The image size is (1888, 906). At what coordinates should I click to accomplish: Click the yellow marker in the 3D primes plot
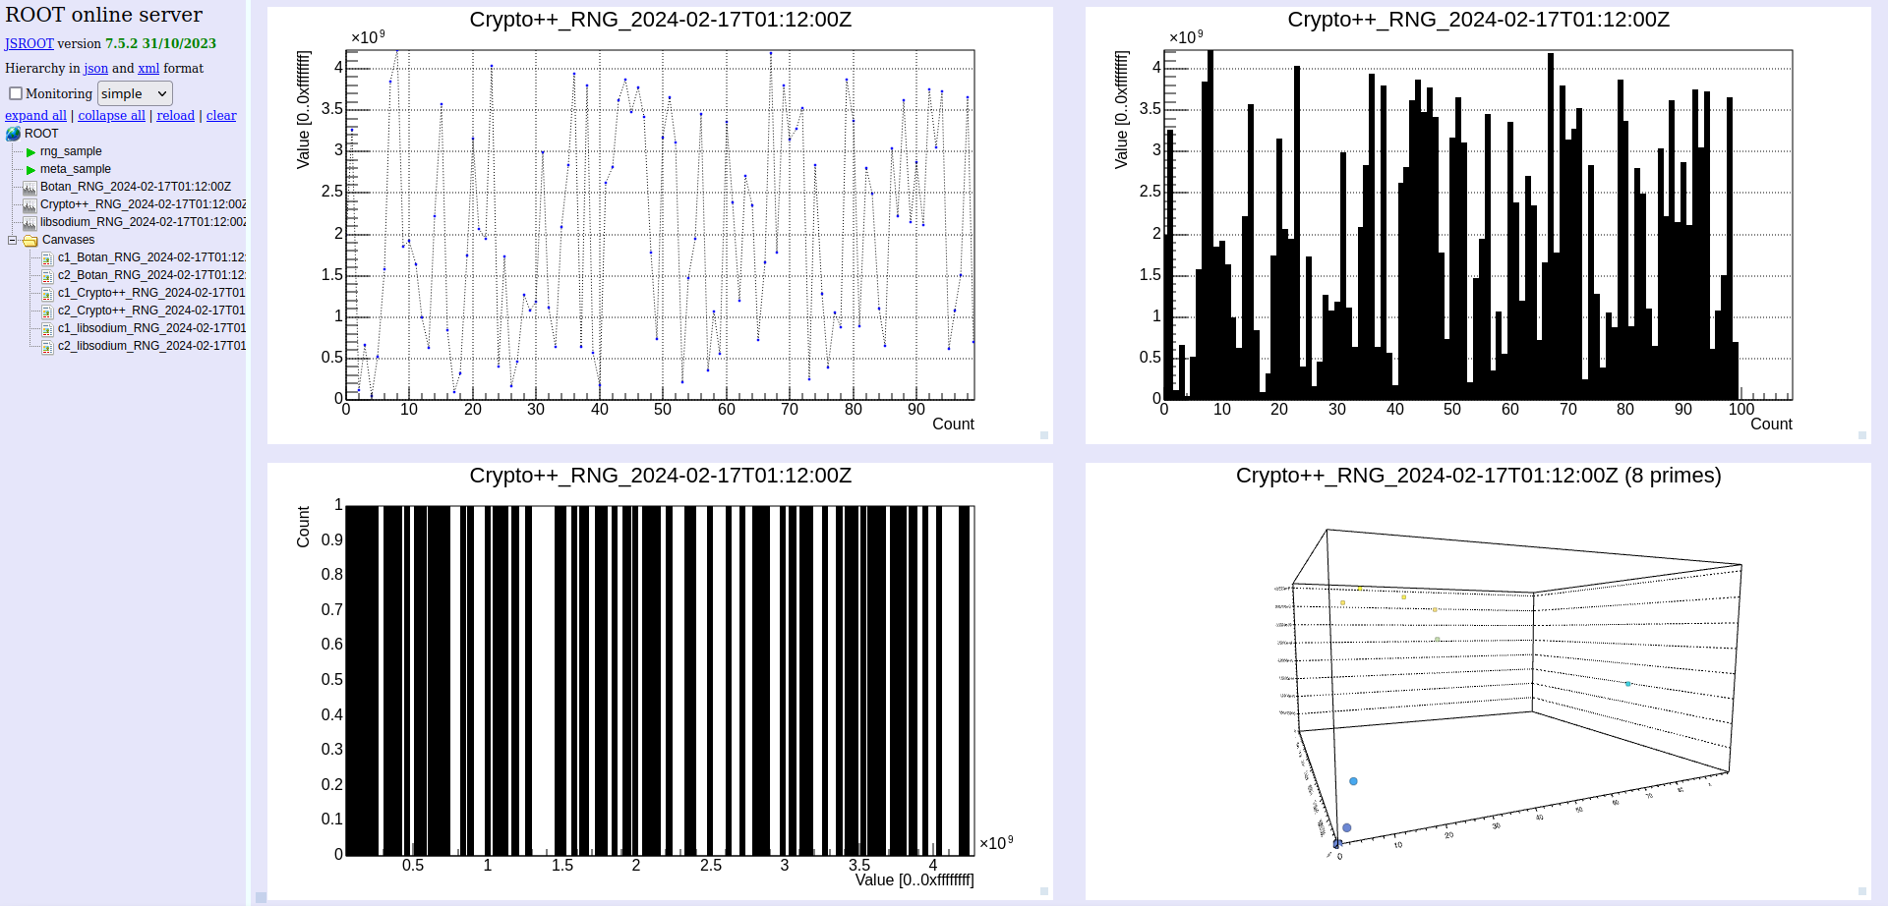[x=1342, y=602]
